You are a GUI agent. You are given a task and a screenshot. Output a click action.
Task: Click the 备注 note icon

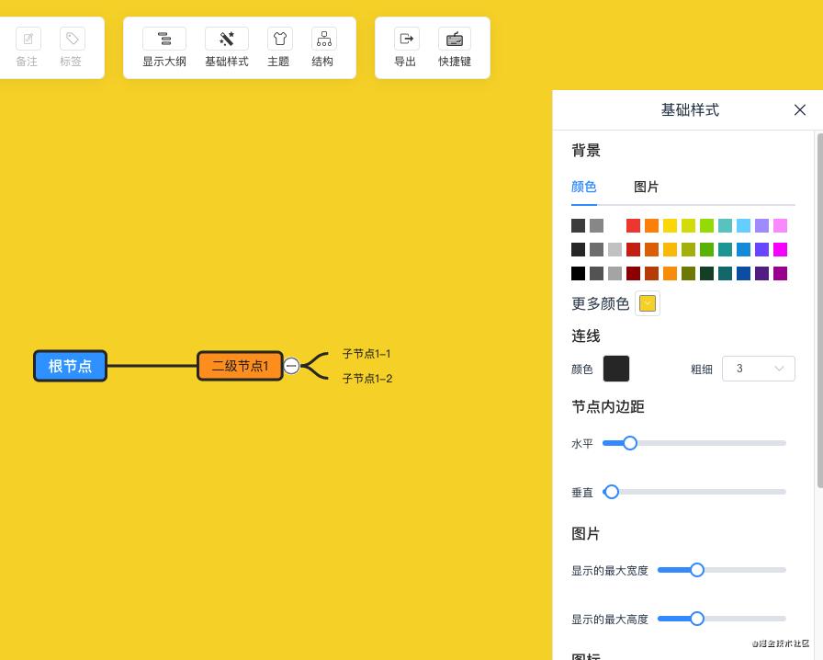[28, 39]
